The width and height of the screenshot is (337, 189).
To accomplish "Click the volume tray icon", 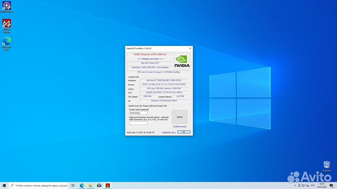I will click(308, 186).
